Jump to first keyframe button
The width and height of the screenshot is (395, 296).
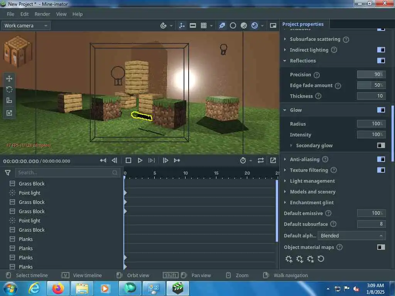[103, 160]
